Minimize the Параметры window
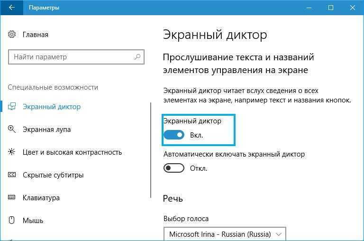The height and width of the screenshot is (241, 364). point(309,8)
